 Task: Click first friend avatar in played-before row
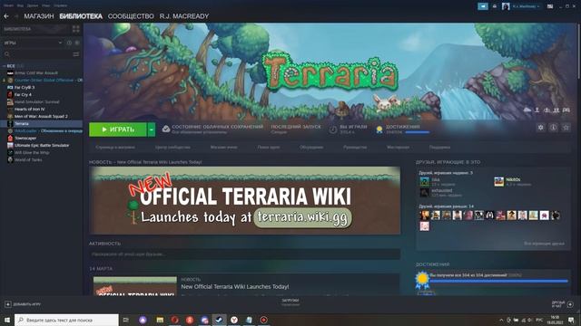click(x=424, y=216)
